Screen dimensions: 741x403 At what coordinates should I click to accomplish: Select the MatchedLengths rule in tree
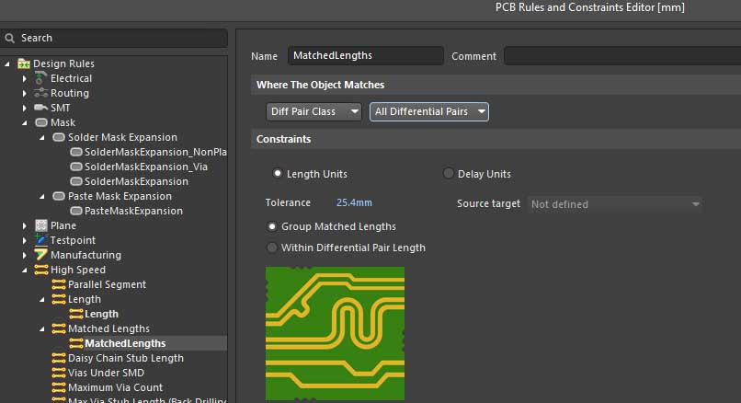click(125, 343)
